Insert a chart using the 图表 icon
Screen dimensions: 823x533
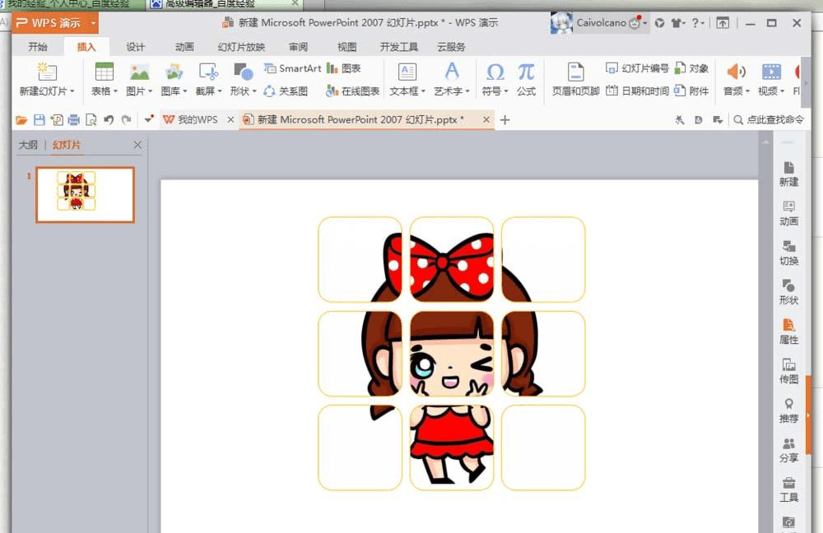[x=344, y=69]
